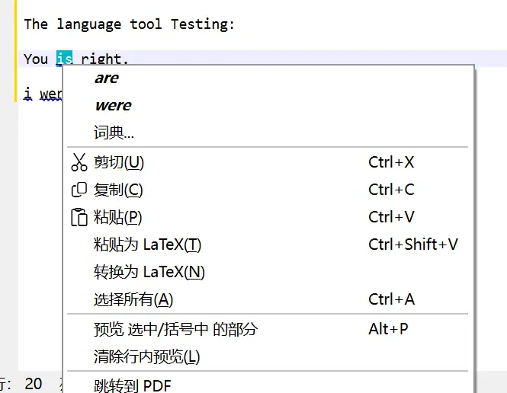
Task: Click the 'The language tool Testing:' line
Action: pos(129,24)
